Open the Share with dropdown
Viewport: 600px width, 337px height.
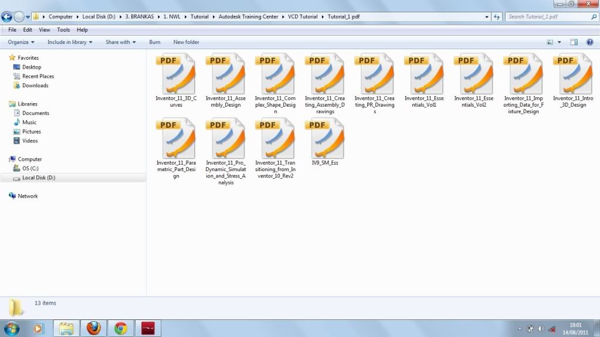click(x=121, y=42)
